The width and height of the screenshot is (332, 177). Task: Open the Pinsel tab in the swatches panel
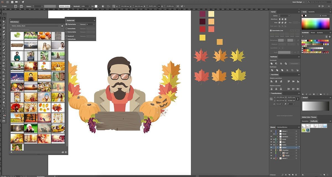coord(313,33)
